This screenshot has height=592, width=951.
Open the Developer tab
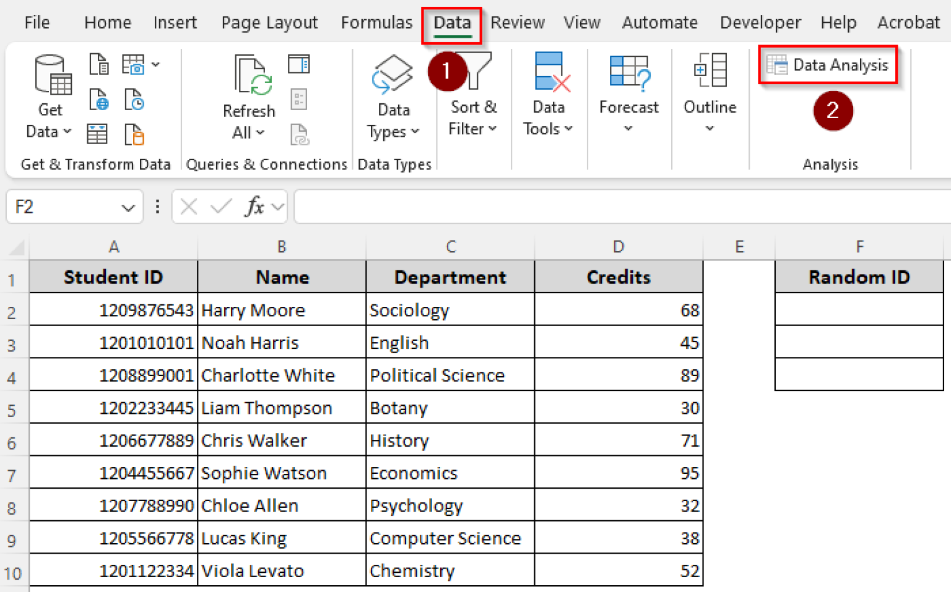click(760, 22)
